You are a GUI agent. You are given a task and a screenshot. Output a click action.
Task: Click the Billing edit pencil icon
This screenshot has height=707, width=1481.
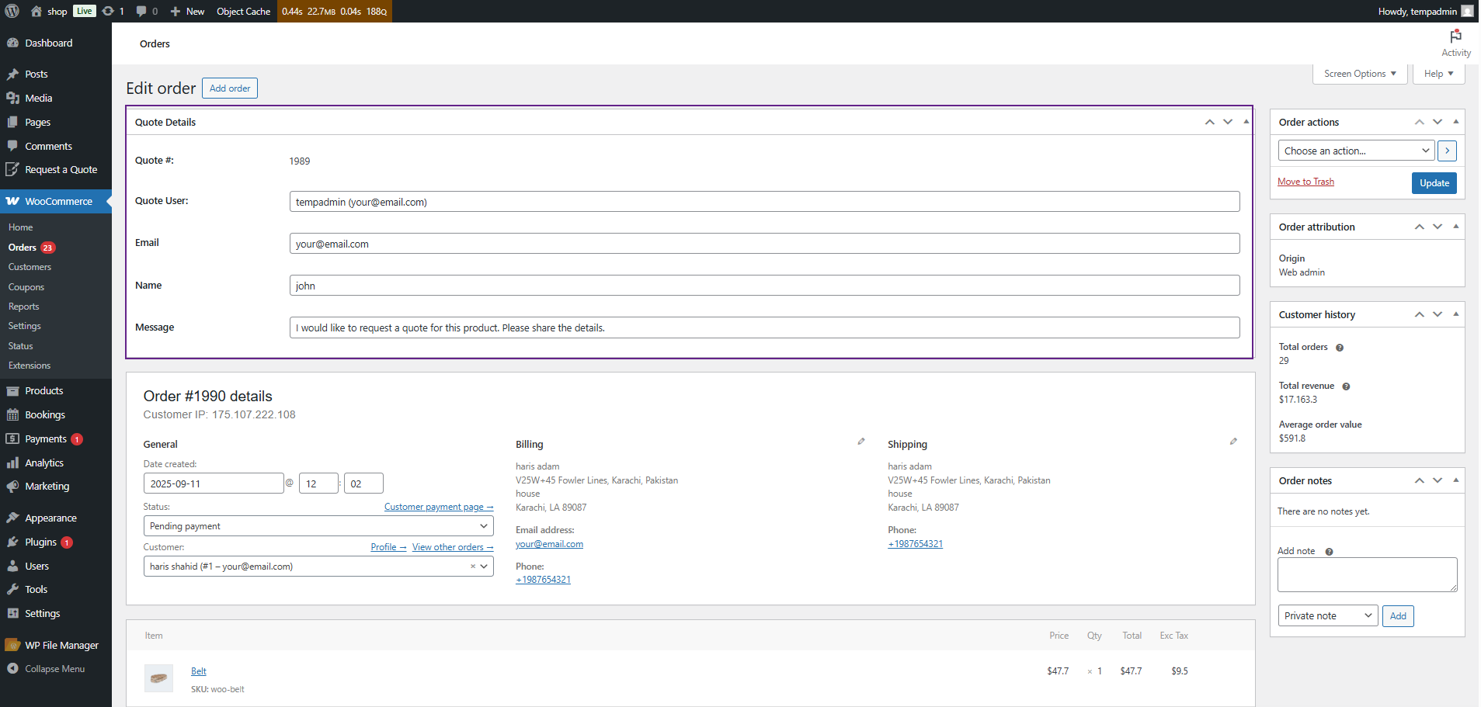[860, 442]
